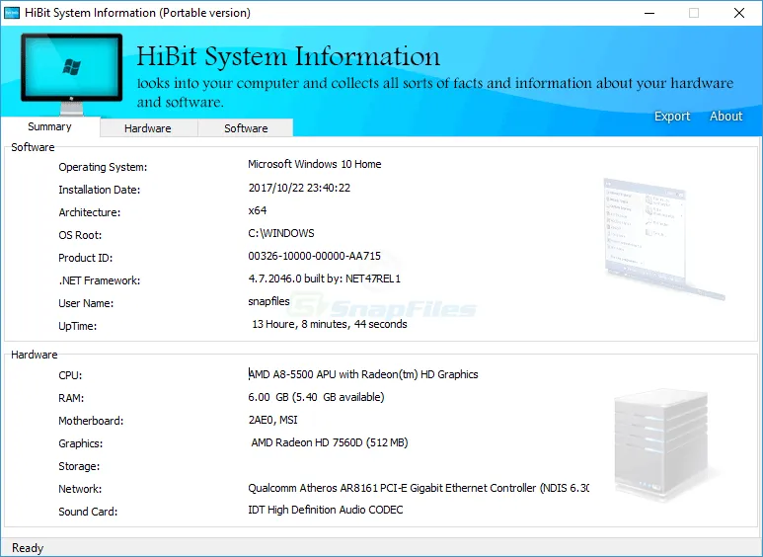763x557 pixels.
Task: Click the 'Product ID:' label
Action: pos(86,258)
